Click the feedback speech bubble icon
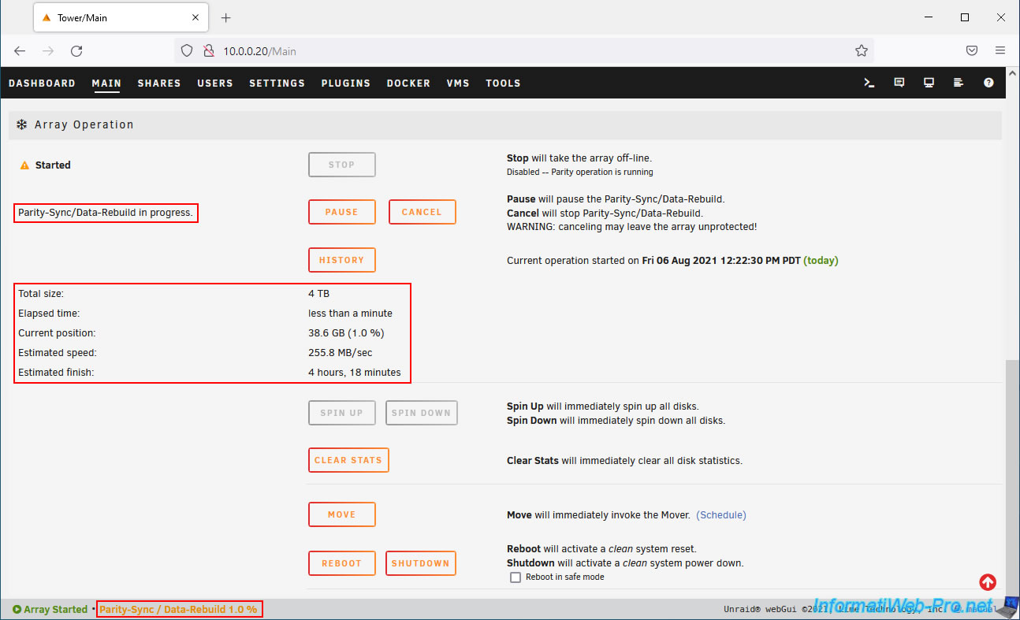The image size is (1020, 620). (899, 83)
